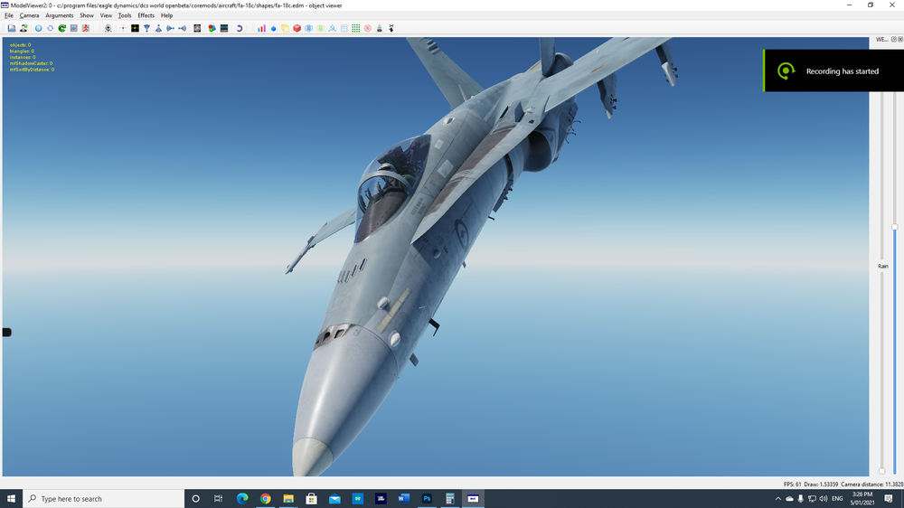Click the small figure on stand icon
904x508 pixels.
(380, 28)
